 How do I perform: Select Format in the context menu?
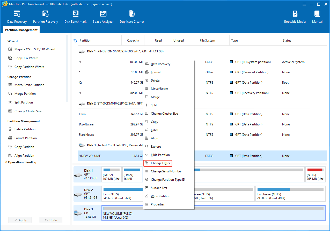168,72
